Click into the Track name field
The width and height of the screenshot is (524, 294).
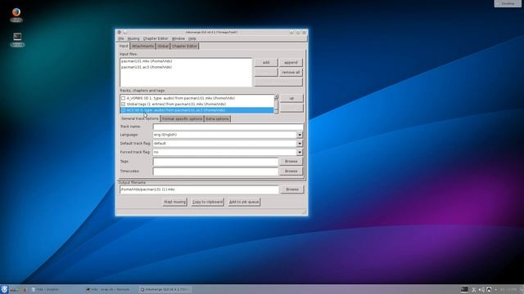coord(228,127)
